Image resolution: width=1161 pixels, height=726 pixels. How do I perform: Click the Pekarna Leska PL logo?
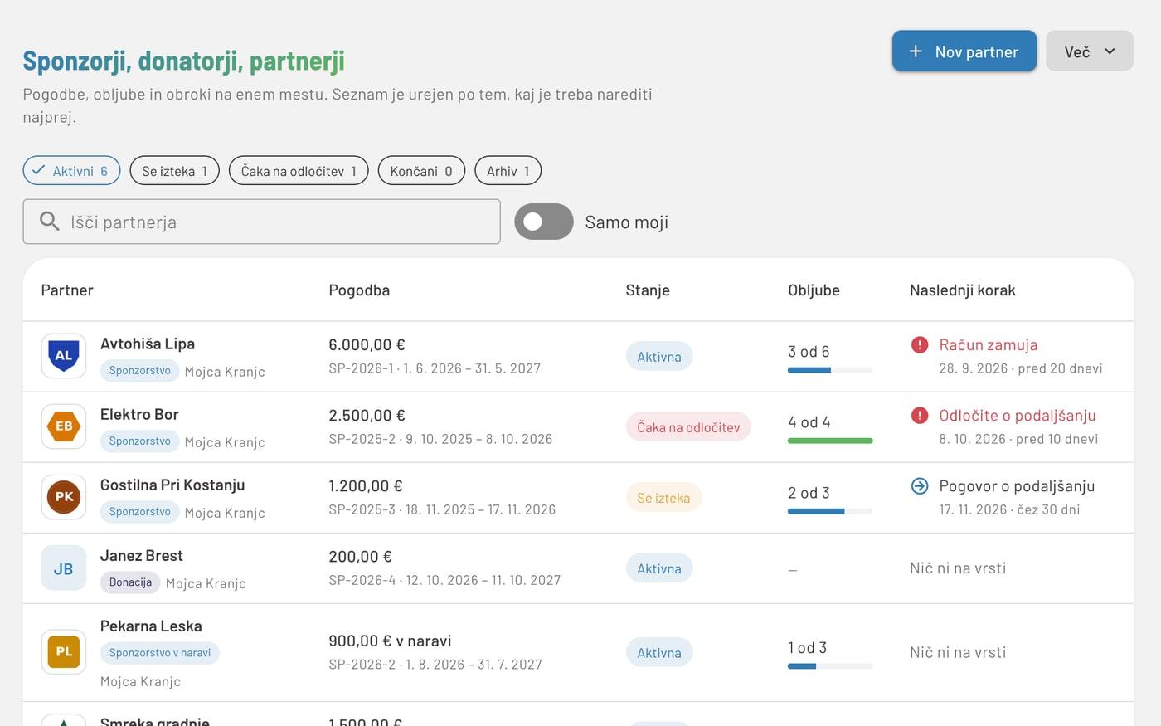pyautogui.click(x=64, y=652)
